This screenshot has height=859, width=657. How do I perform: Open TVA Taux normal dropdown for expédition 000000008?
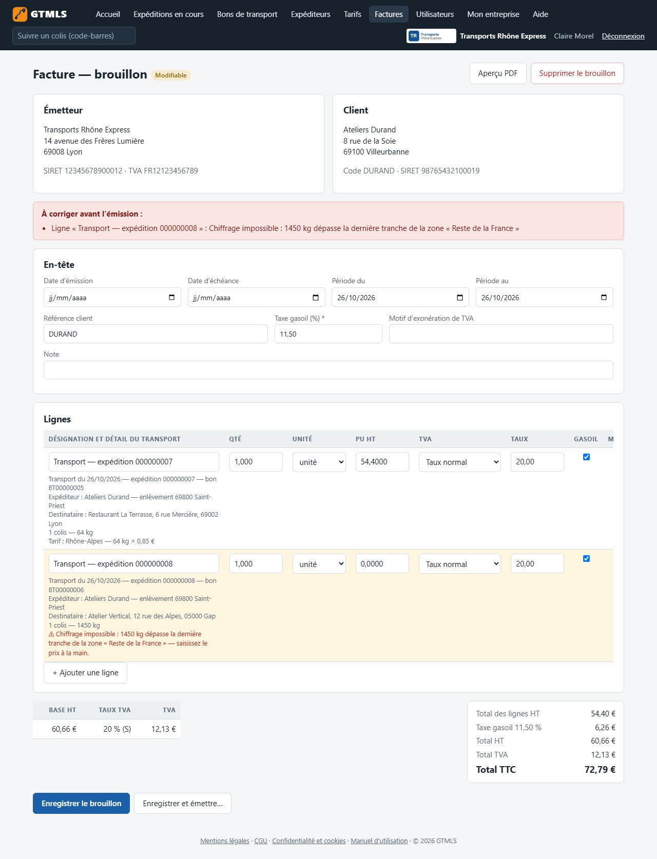click(x=460, y=564)
